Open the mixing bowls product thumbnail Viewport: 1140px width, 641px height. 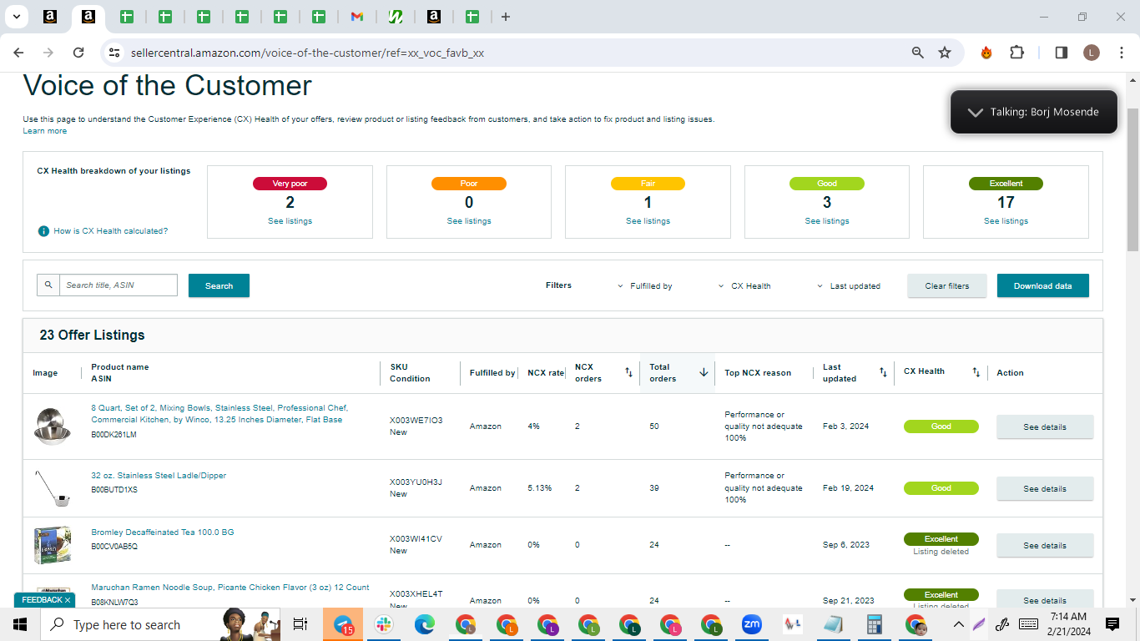[52, 426]
